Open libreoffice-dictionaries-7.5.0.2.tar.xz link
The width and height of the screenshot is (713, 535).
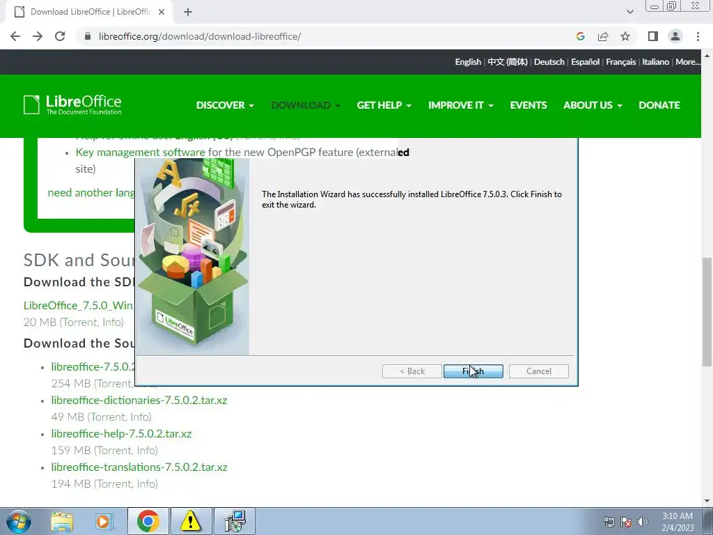click(x=139, y=401)
